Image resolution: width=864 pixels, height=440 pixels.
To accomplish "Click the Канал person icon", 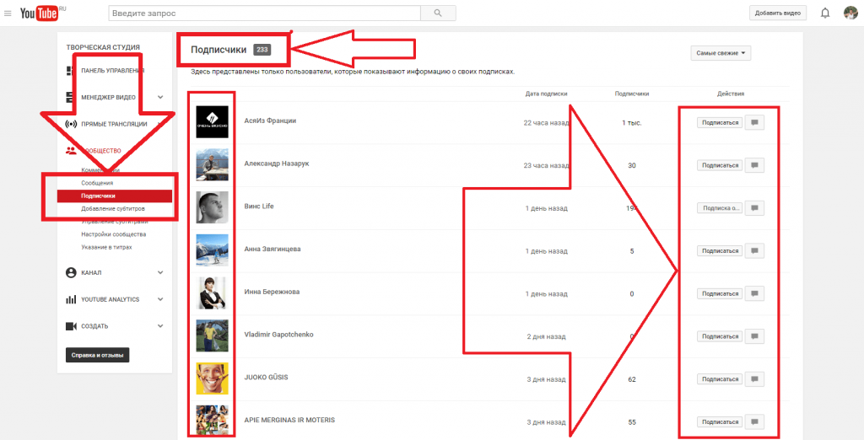I will point(71,272).
